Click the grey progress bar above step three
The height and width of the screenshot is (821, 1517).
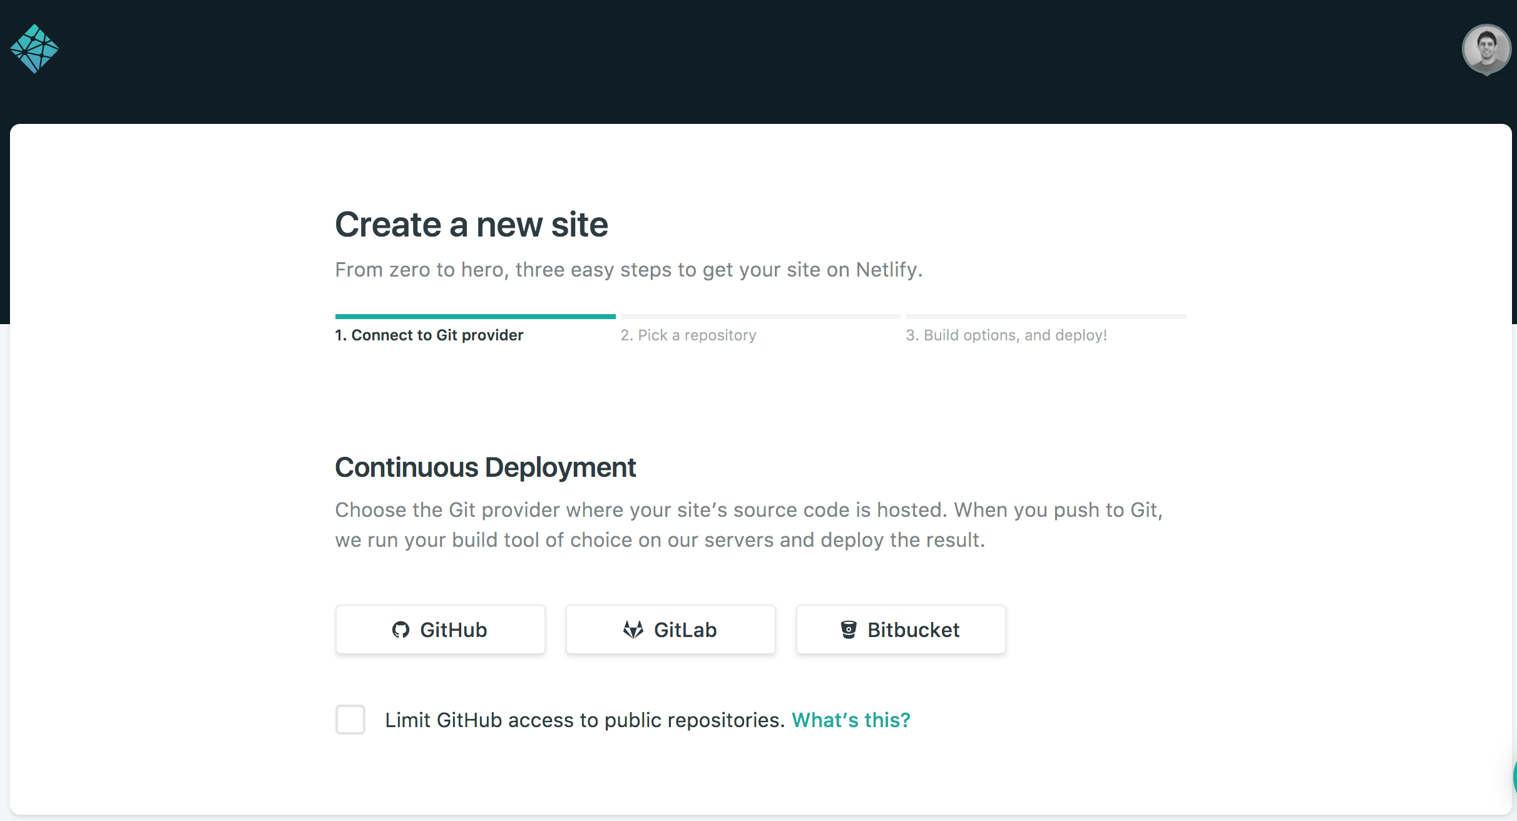(x=1046, y=317)
